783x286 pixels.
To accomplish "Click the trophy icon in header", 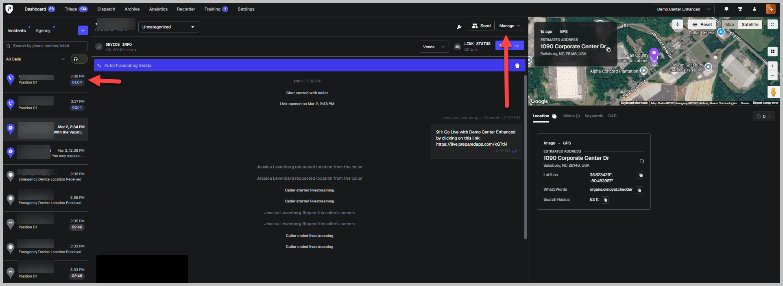I will pyautogui.click(x=740, y=9).
